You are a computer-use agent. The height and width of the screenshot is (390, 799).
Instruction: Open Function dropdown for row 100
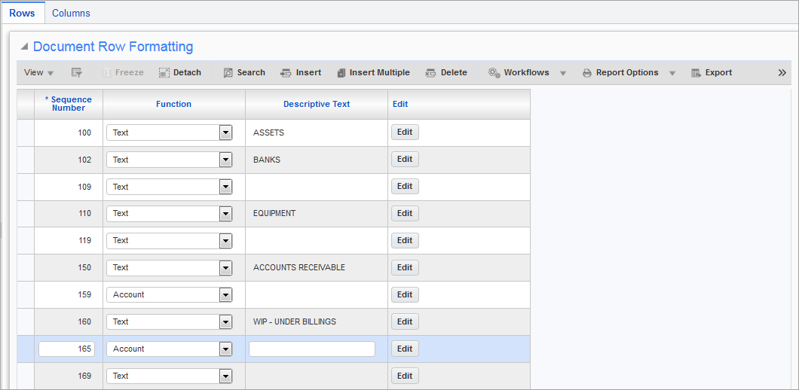point(225,133)
